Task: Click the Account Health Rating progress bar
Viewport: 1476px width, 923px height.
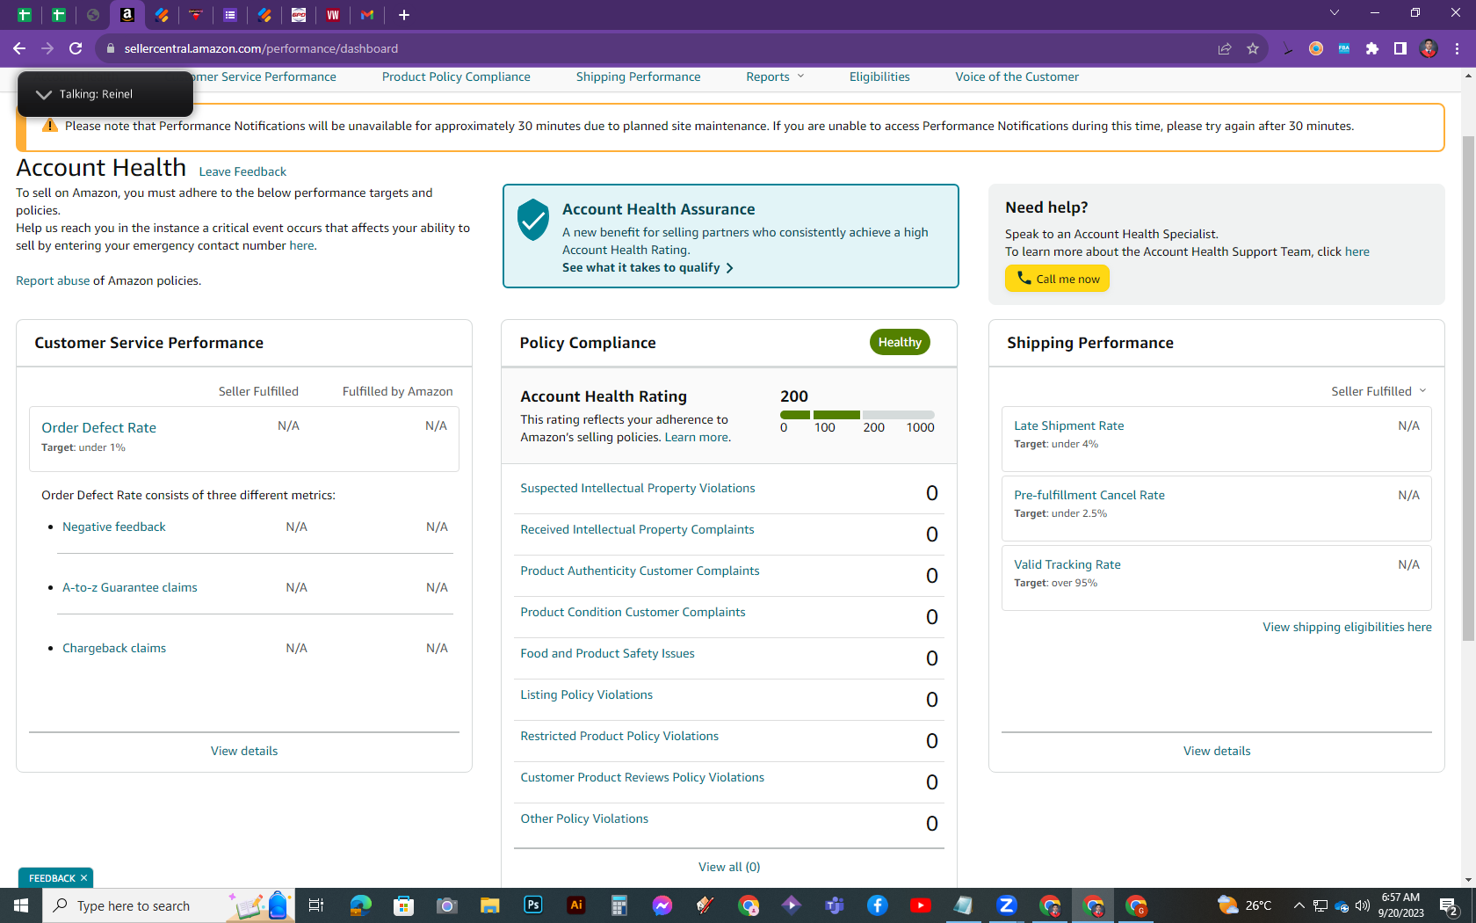Action: coord(857,414)
